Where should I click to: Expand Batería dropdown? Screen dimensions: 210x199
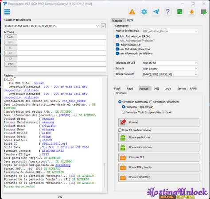(170, 69)
